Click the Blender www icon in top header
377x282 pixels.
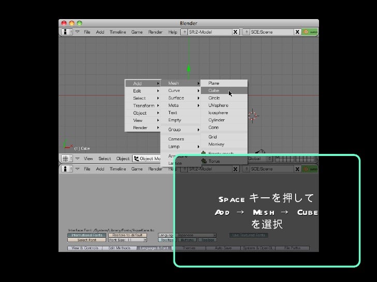pos(310,32)
